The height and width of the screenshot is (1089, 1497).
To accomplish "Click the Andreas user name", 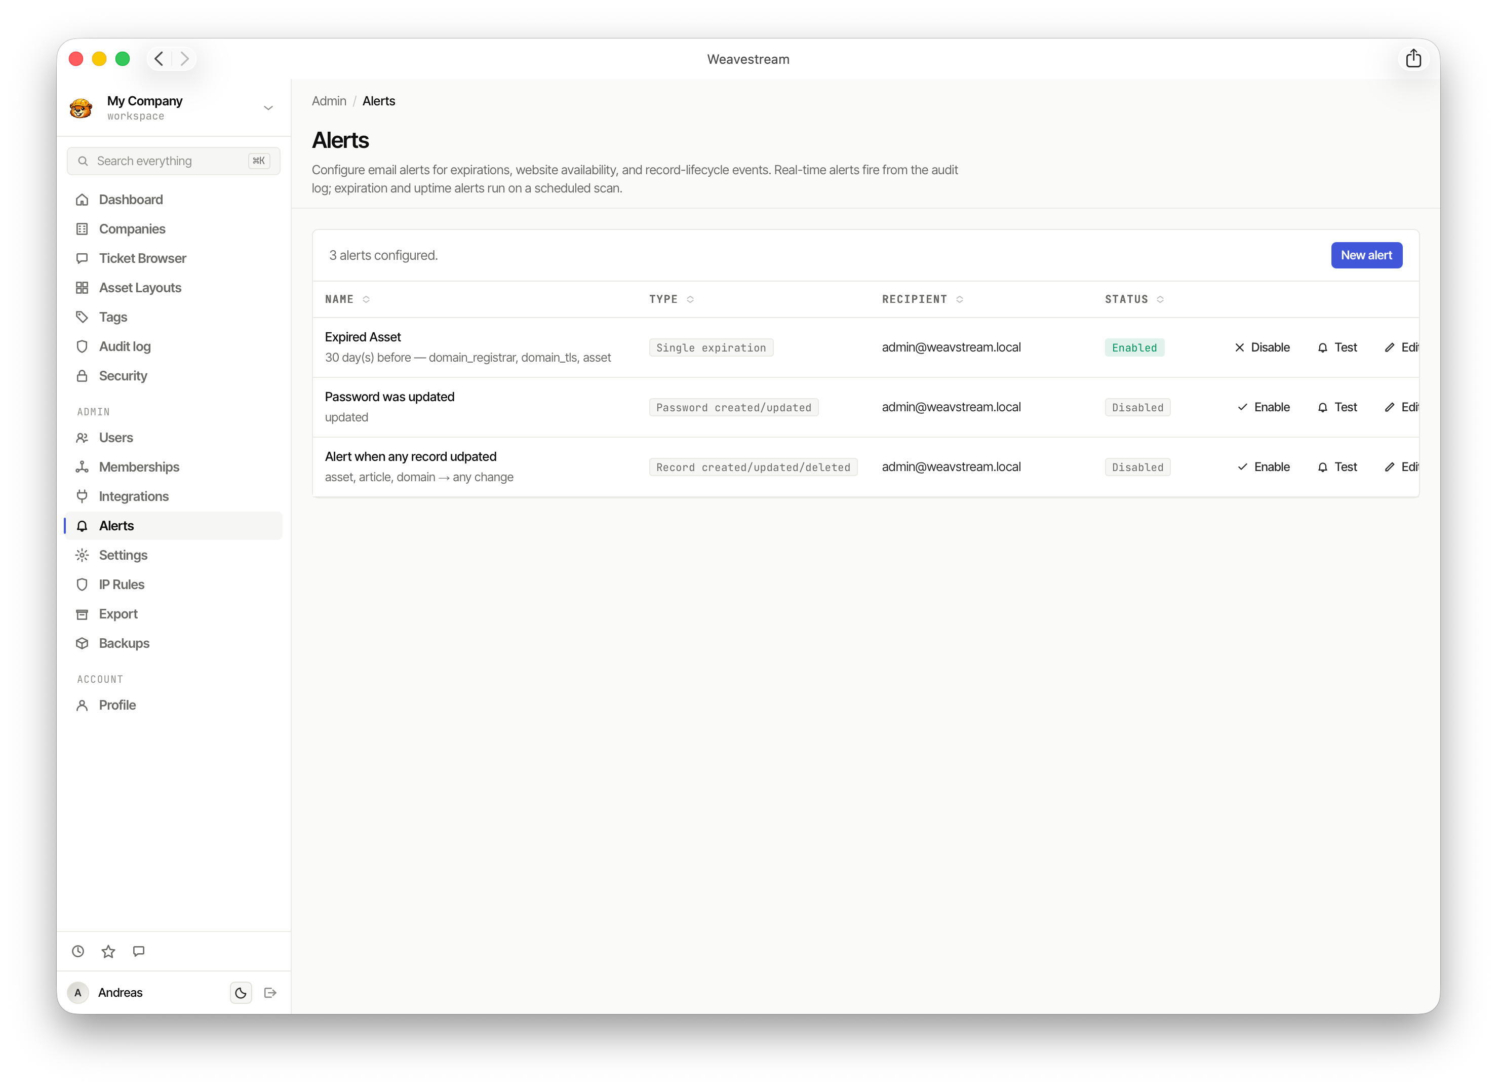I will 120,993.
